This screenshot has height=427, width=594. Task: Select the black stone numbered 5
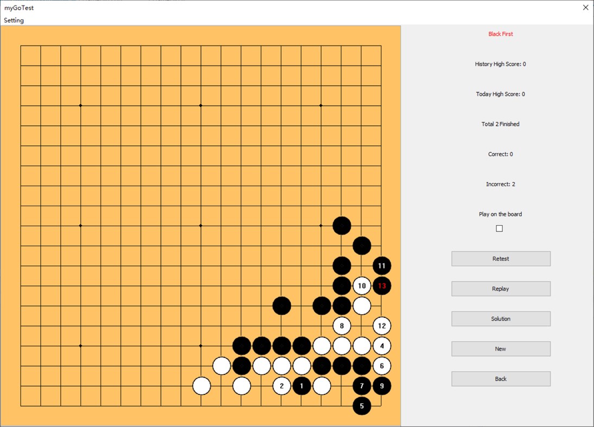[361, 406]
